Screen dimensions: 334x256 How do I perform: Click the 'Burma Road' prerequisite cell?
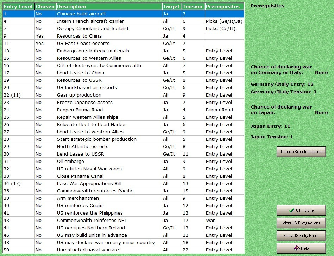pyautogui.click(x=224, y=110)
